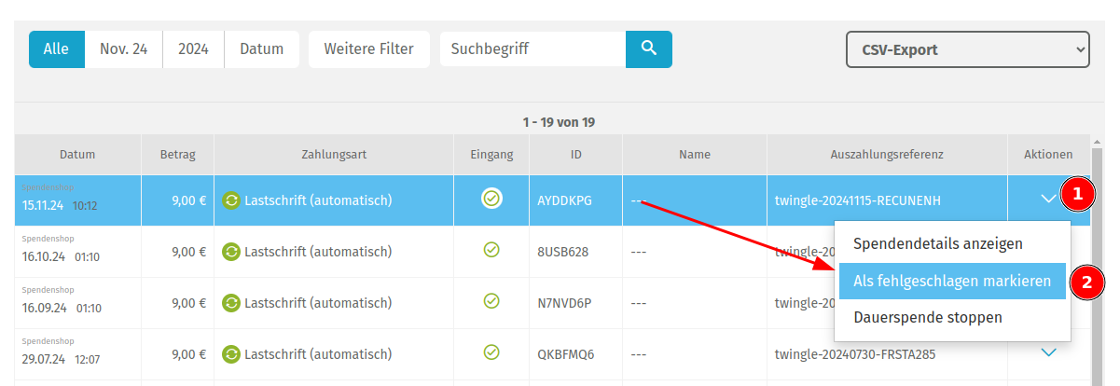Viewport: 1120px width, 386px height.
Task: Sort by Name column header
Action: tap(695, 155)
